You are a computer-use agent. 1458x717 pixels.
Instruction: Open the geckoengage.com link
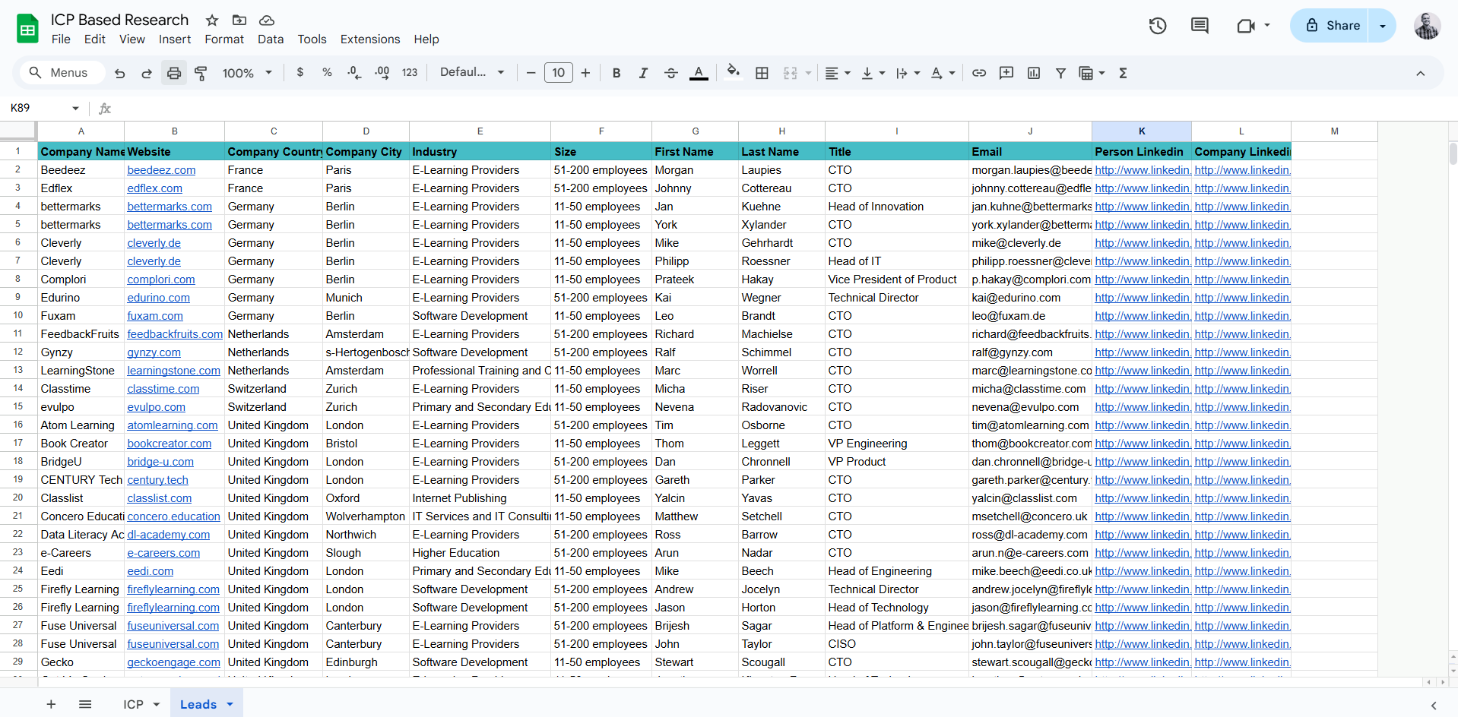(173, 662)
